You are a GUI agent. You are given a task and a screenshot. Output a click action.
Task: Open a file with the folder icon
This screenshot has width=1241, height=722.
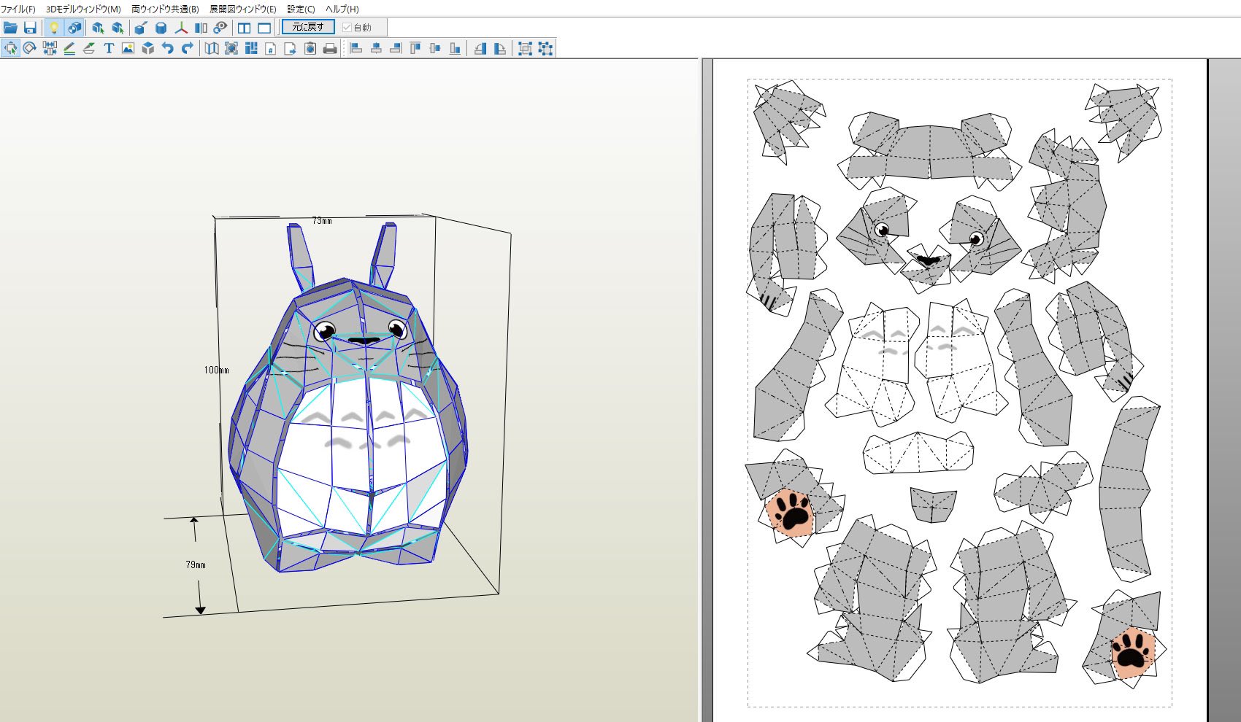pos(10,28)
